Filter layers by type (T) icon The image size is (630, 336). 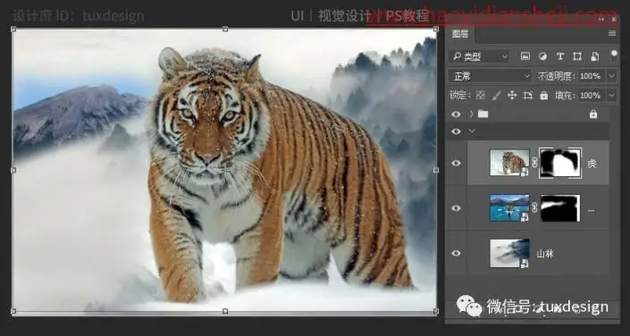[x=560, y=56]
